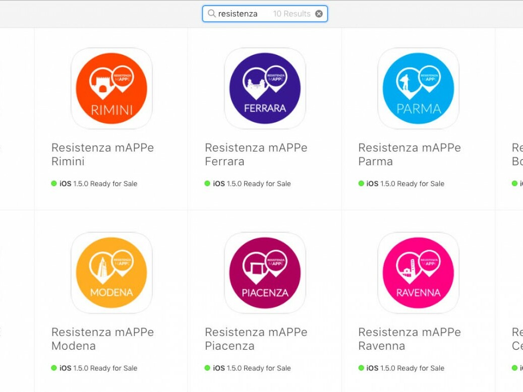Open the Parma blue app icon

click(x=418, y=88)
